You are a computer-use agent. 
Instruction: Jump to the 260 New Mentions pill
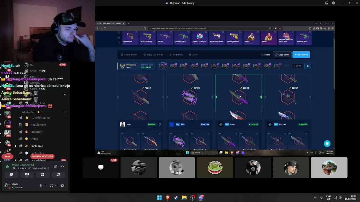coord(42,156)
